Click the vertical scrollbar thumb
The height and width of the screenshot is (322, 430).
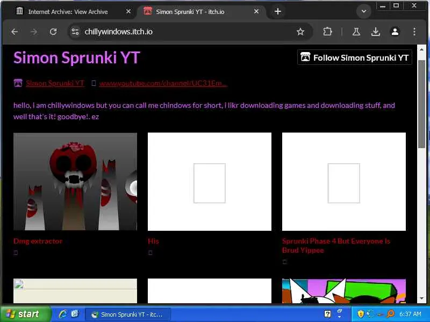[421, 104]
